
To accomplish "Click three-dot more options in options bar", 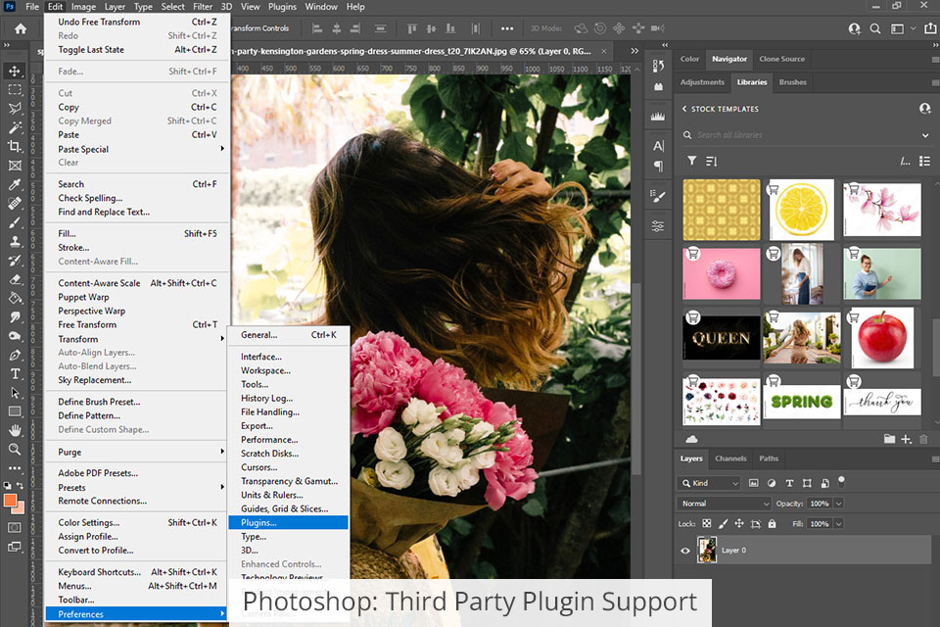I will (507, 28).
